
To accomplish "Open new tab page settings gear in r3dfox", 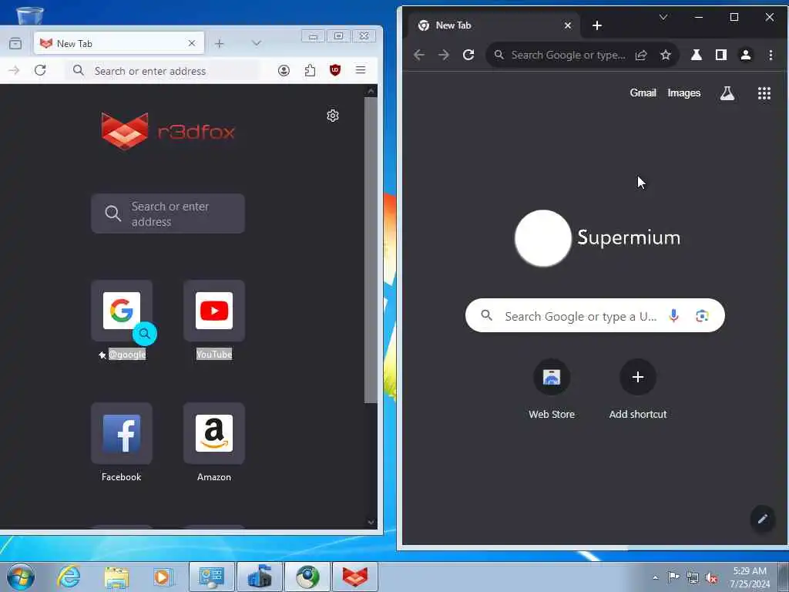I will 333,116.
